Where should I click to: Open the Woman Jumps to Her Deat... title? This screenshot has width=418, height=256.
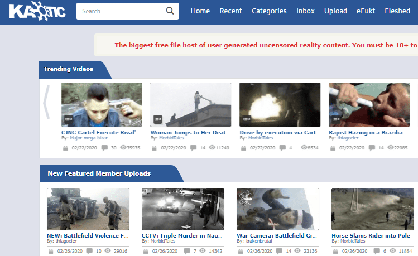pos(190,132)
